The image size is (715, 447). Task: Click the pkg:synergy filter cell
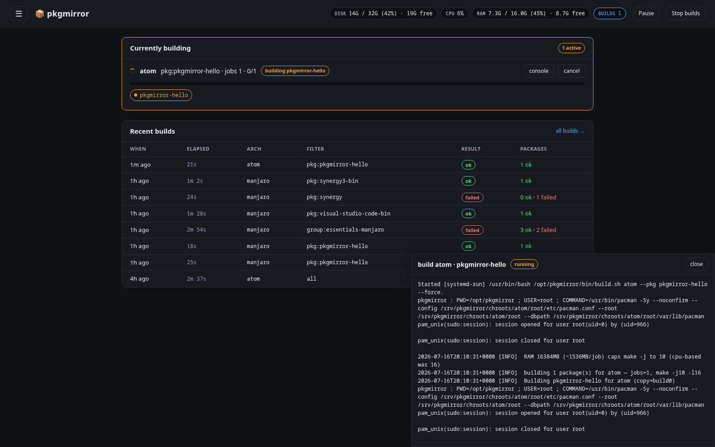pyautogui.click(x=324, y=197)
